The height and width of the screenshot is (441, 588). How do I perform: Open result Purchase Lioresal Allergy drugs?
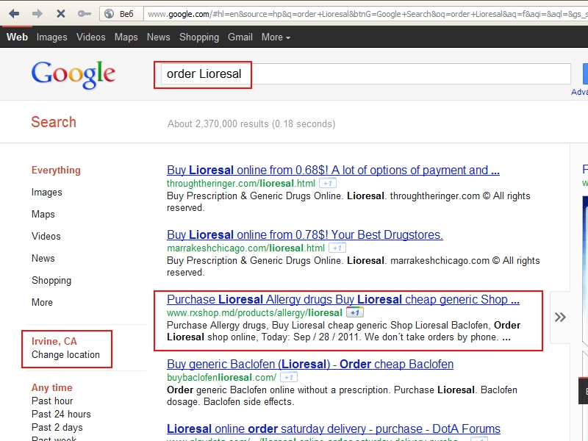(x=343, y=300)
